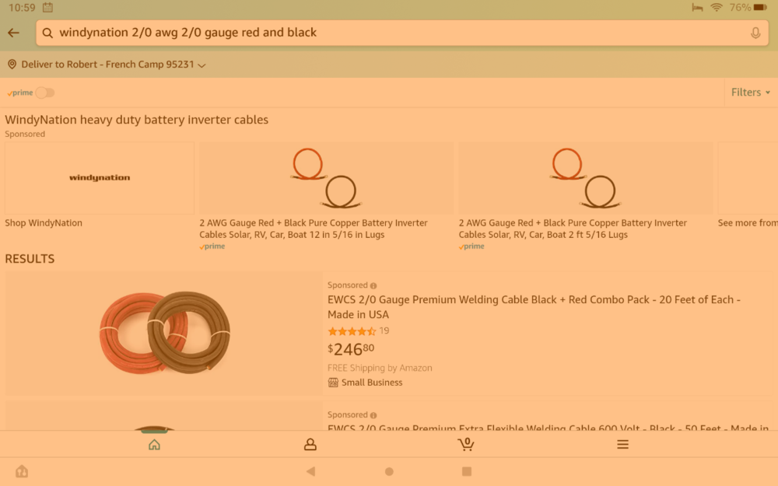View the shopping cart icon
This screenshot has height=486, width=778.
465,444
